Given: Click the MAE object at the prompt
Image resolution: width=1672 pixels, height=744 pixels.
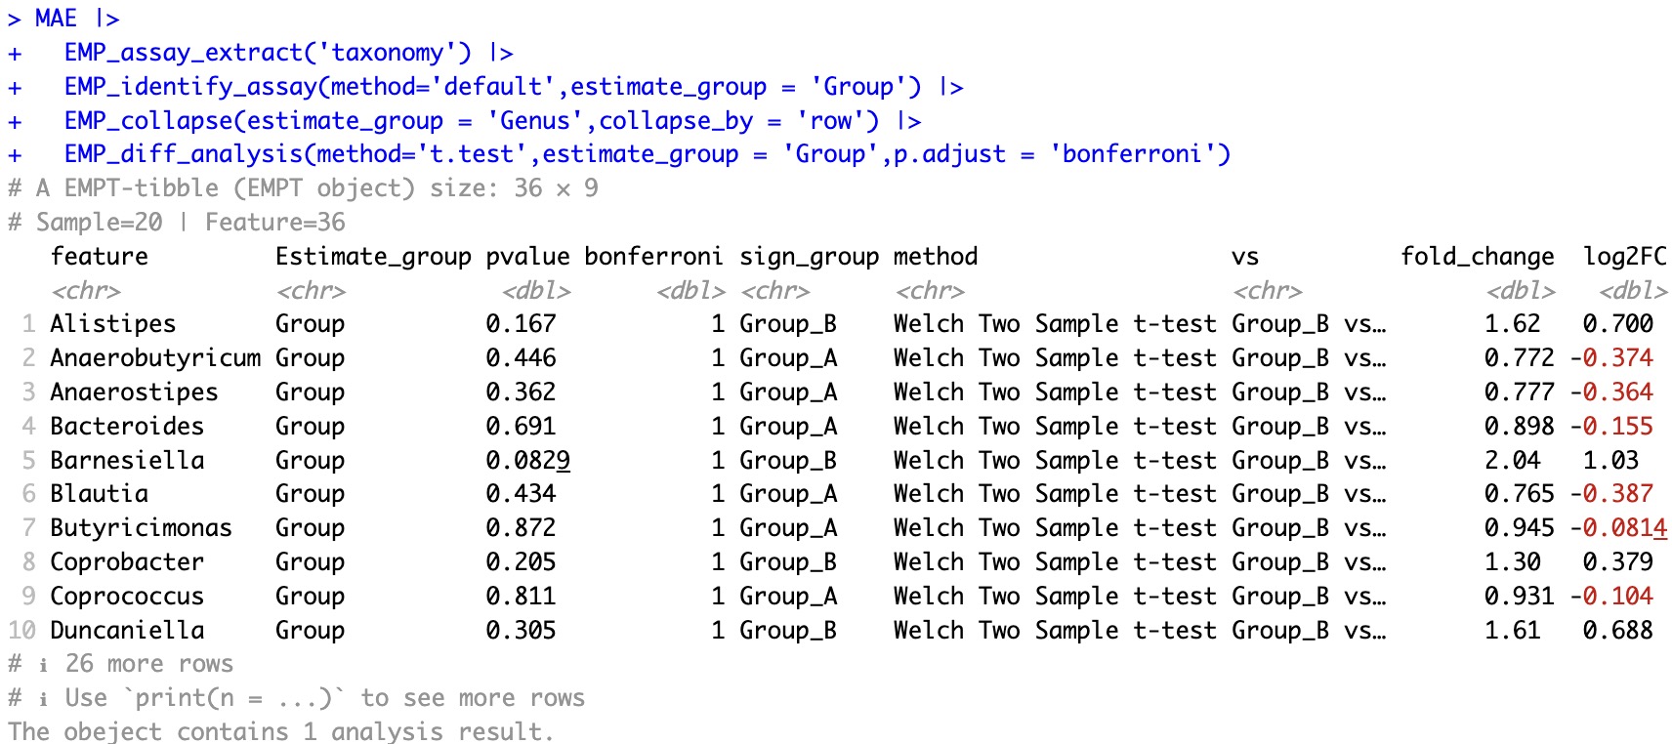Looking at the screenshot, I should pyautogui.click(x=56, y=19).
